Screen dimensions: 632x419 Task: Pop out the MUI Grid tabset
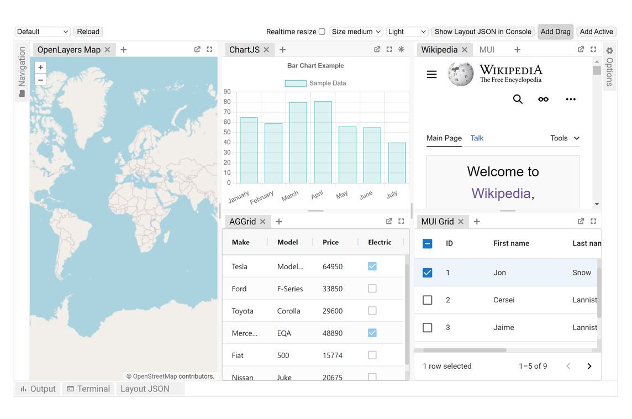581,221
